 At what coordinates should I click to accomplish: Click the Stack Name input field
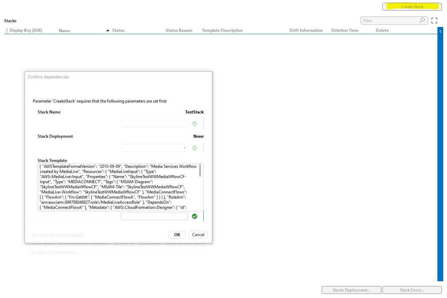154,124
